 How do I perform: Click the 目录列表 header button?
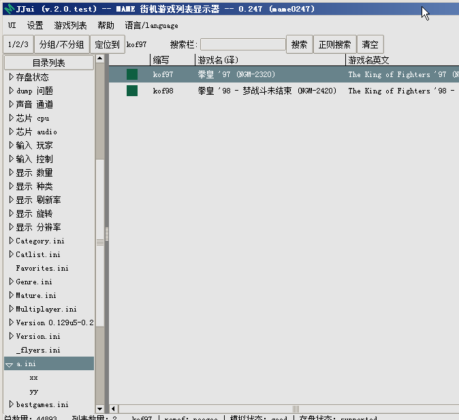pyautogui.click(x=49, y=63)
